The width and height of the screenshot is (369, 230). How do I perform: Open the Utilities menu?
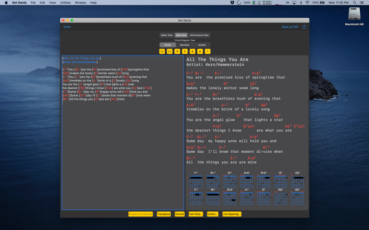pyautogui.click(x=65, y=3)
